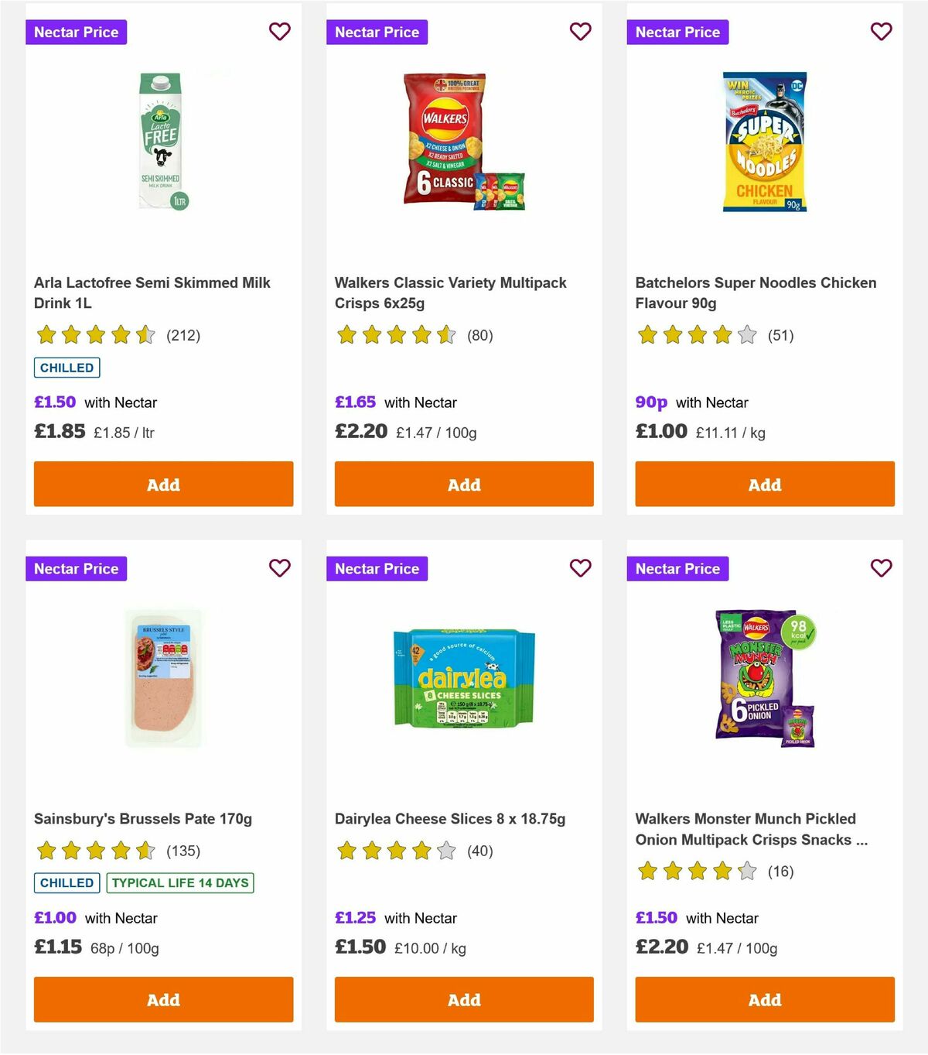Select the CHILLED badge on Brussels Pate

67,882
